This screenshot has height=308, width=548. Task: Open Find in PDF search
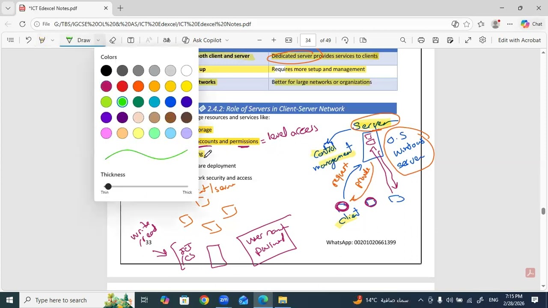point(403,40)
